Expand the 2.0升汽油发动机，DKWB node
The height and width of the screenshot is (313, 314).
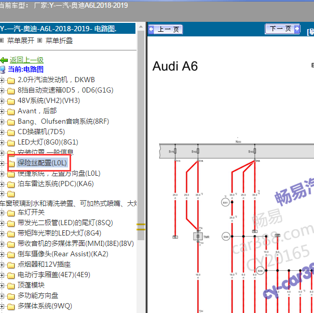pos(2,80)
